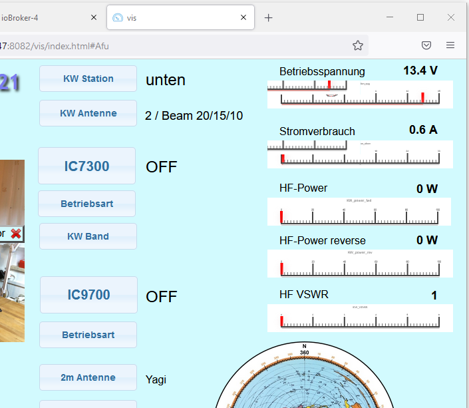Click the KW Antenne button
The image size is (469, 408).
coord(88,113)
